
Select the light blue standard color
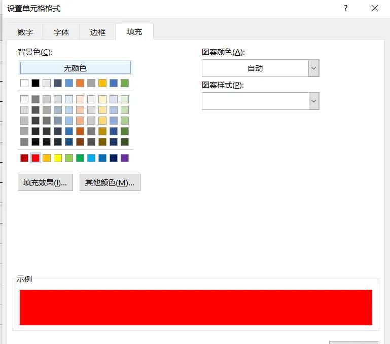click(91, 158)
